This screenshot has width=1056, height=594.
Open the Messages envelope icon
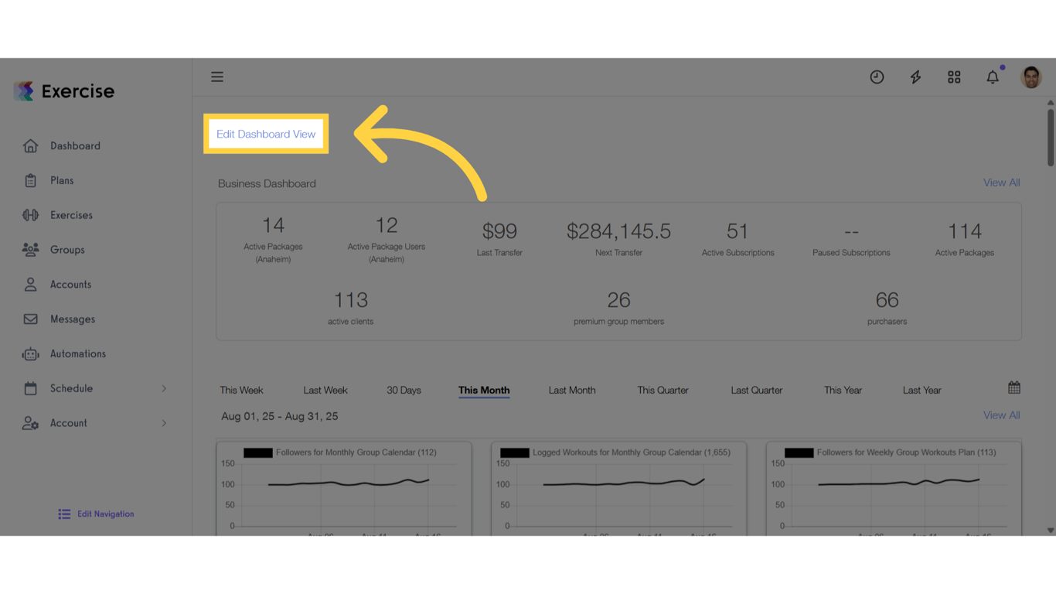click(x=31, y=319)
